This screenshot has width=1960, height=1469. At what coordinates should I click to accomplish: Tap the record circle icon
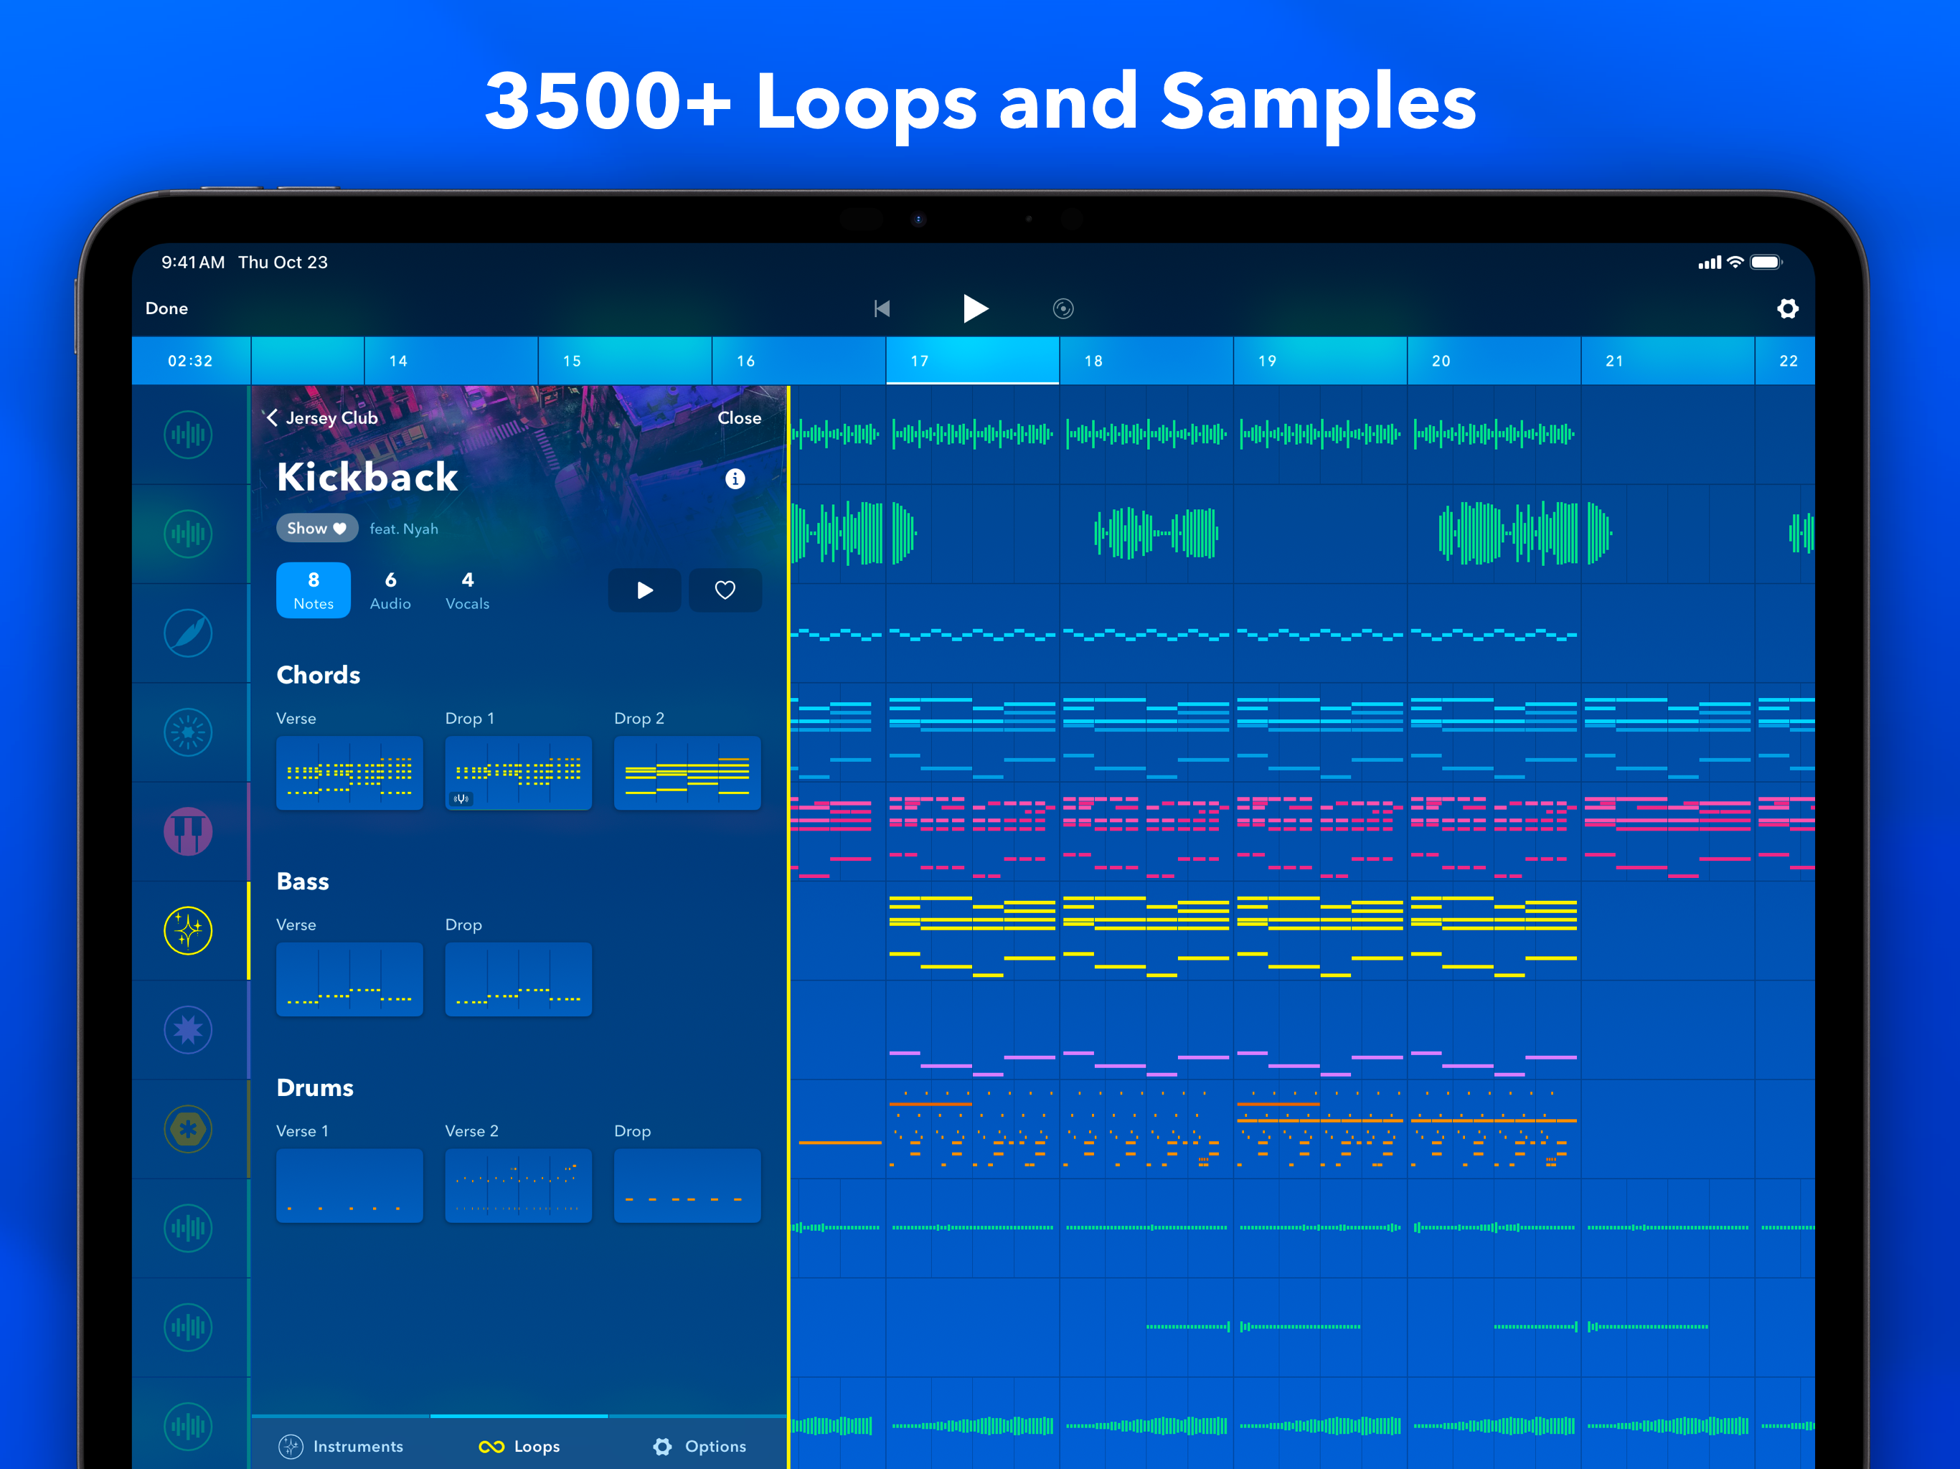[x=1063, y=308]
